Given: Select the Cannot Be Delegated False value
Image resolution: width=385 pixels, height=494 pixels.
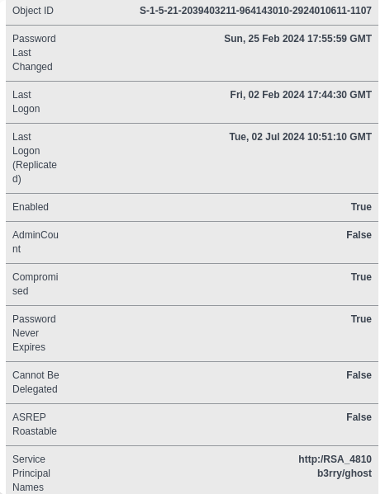Looking at the screenshot, I should click(x=359, y=375).
